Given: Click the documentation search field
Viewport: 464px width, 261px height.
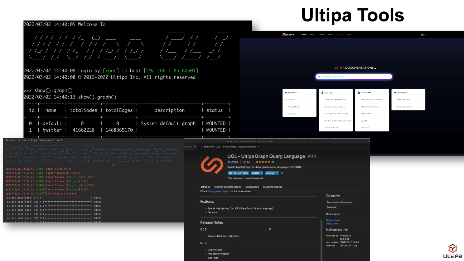Looking at the screenshot, I should tap(354, 77).
